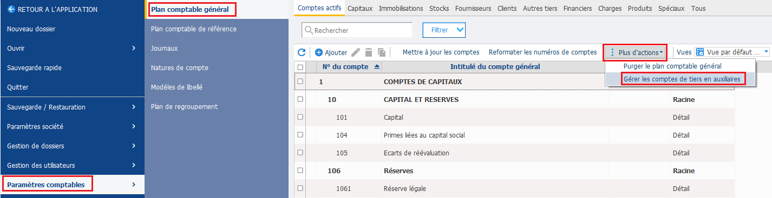Select checkbox of account 101 Capital
This screenshot has width=772, height=198.
300,117
